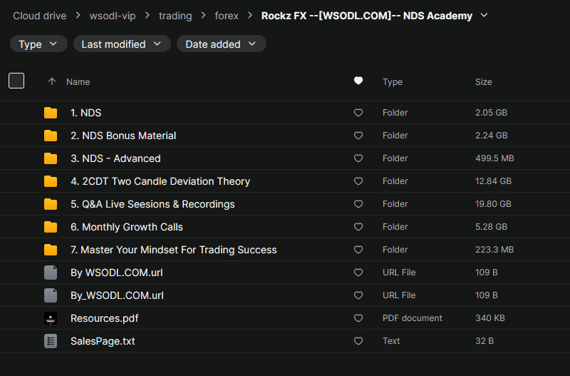This screenshot has width=570, height=376.
Task: Open the Type filter dropdown
Action: pos(38,44)
